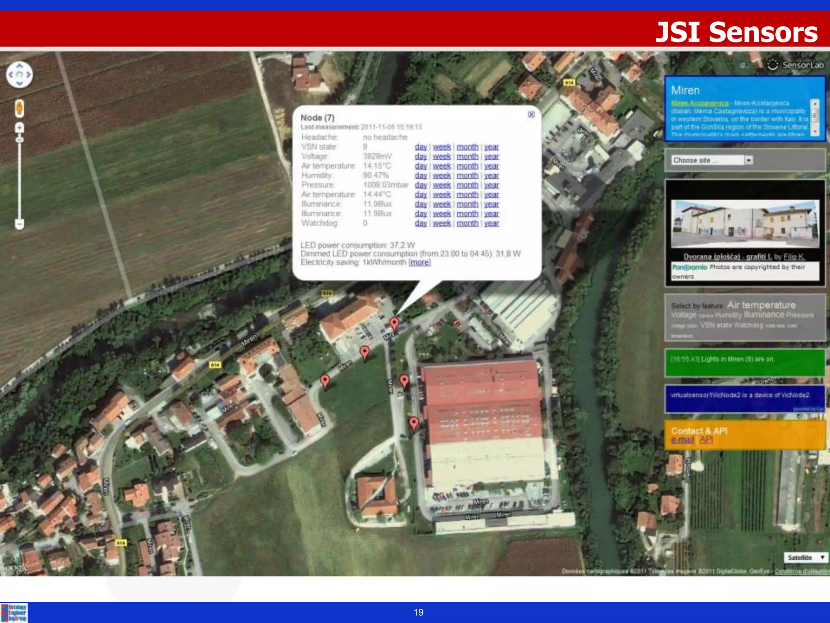
Task: Close the Node (7) info popup
Action: pos(531,114)
